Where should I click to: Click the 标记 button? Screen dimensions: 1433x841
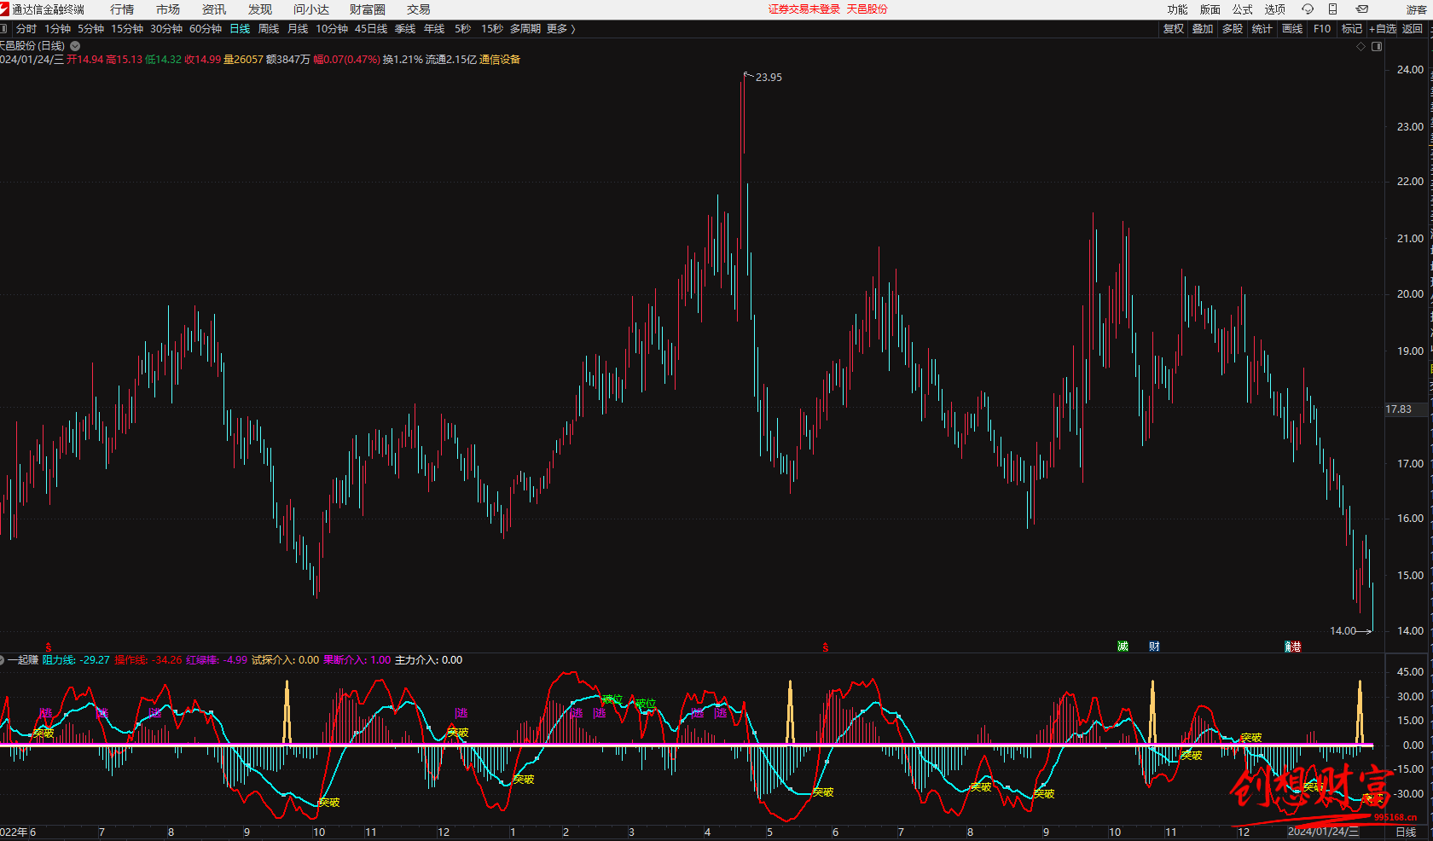point(1352,28)
